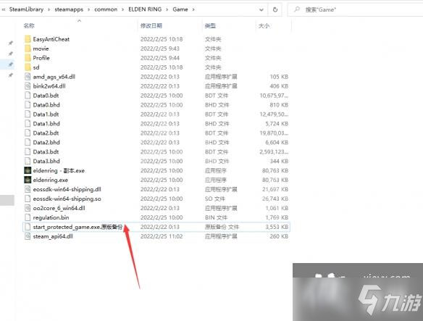423x321 pixels.
Task: Open the movie folder icon
Action: (28, 49)
